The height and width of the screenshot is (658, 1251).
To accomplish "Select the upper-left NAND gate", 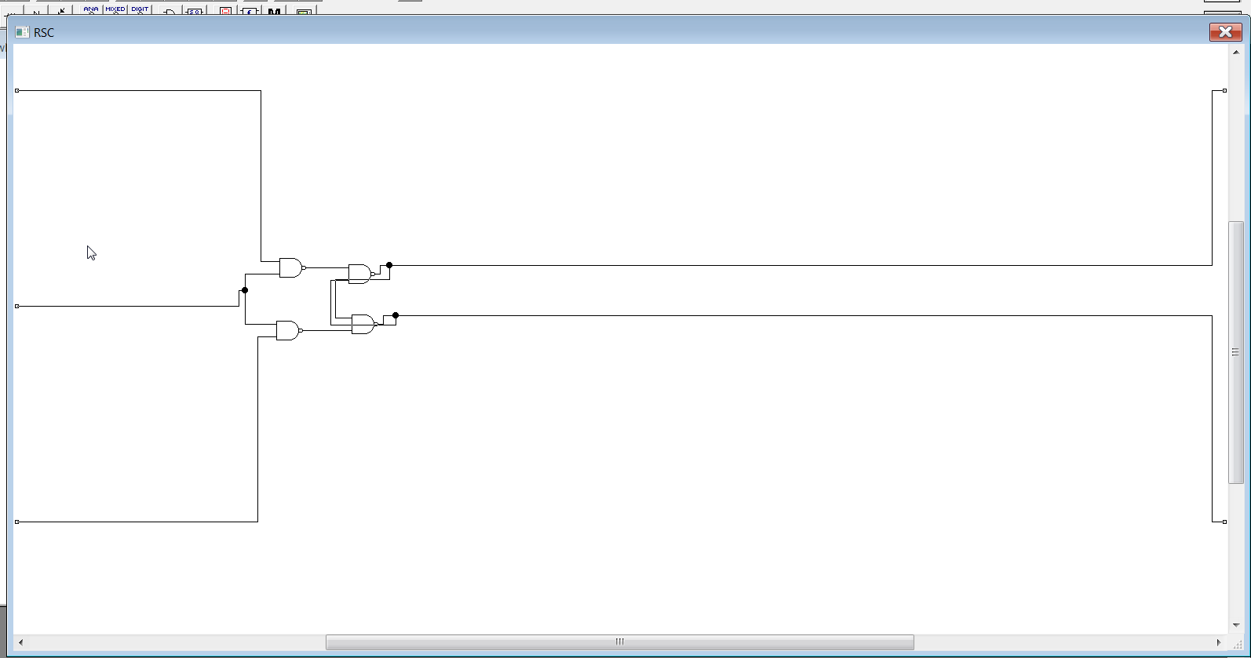I will coord(291,267).
